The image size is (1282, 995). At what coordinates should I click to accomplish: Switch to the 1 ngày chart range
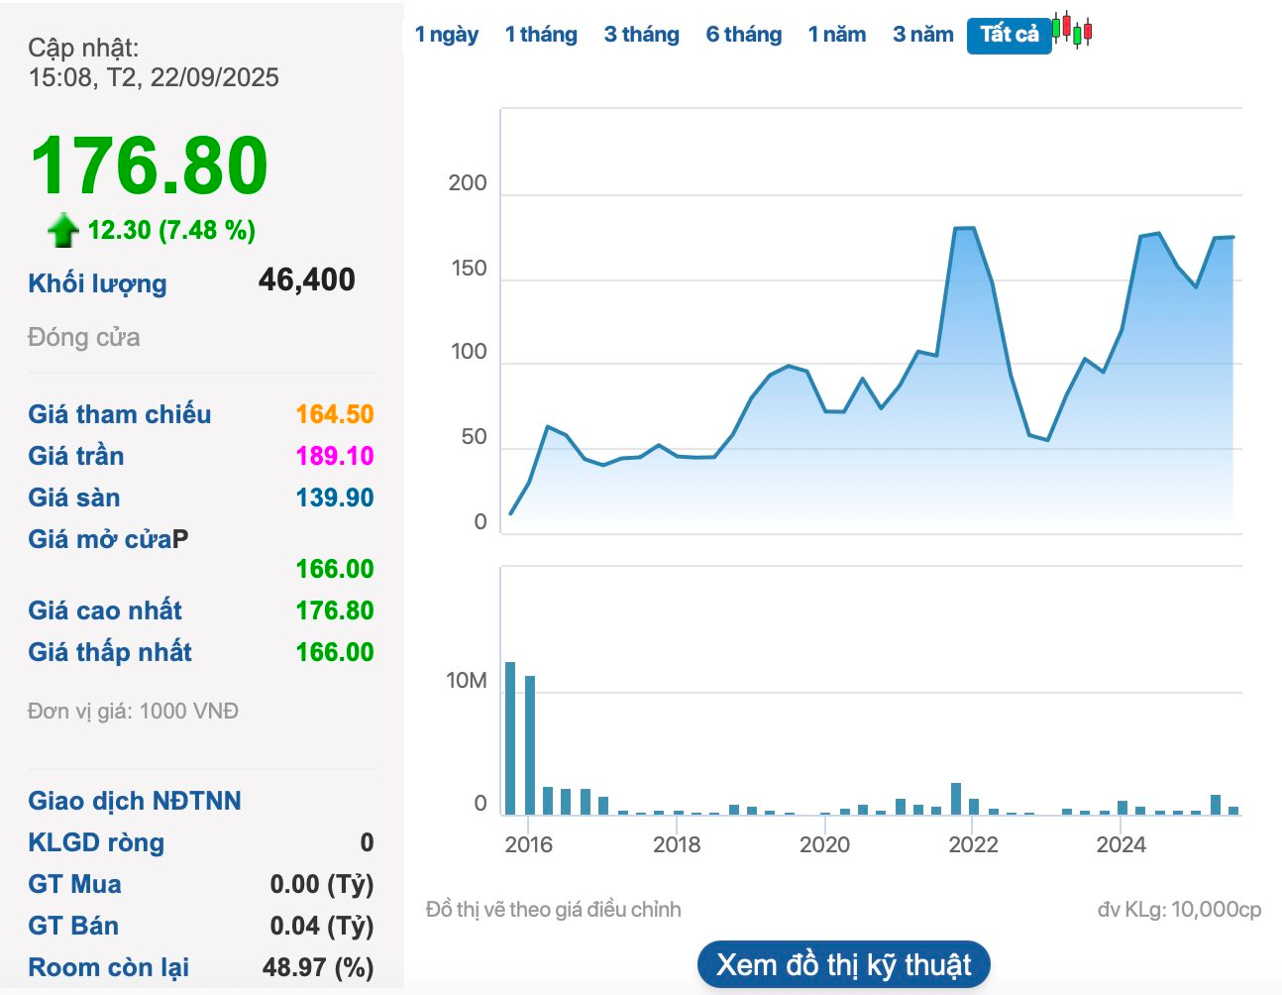[446, 35]
